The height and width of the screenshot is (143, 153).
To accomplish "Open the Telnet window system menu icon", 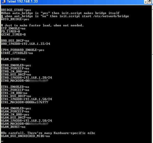I will [x=4, y=2].
